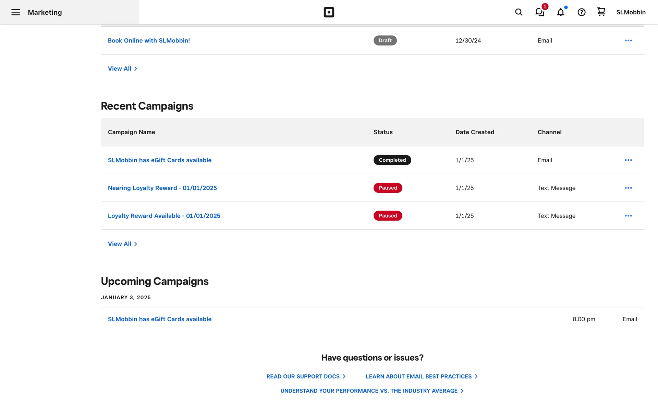Click the Square logo icon
Image resolution: width=658 pixels, height=411 pixels.
pyautogui.click(x=329, y=12)
